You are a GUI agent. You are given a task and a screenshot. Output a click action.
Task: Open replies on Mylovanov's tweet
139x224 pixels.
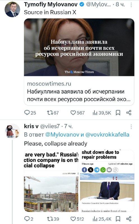tap(30, 113)
